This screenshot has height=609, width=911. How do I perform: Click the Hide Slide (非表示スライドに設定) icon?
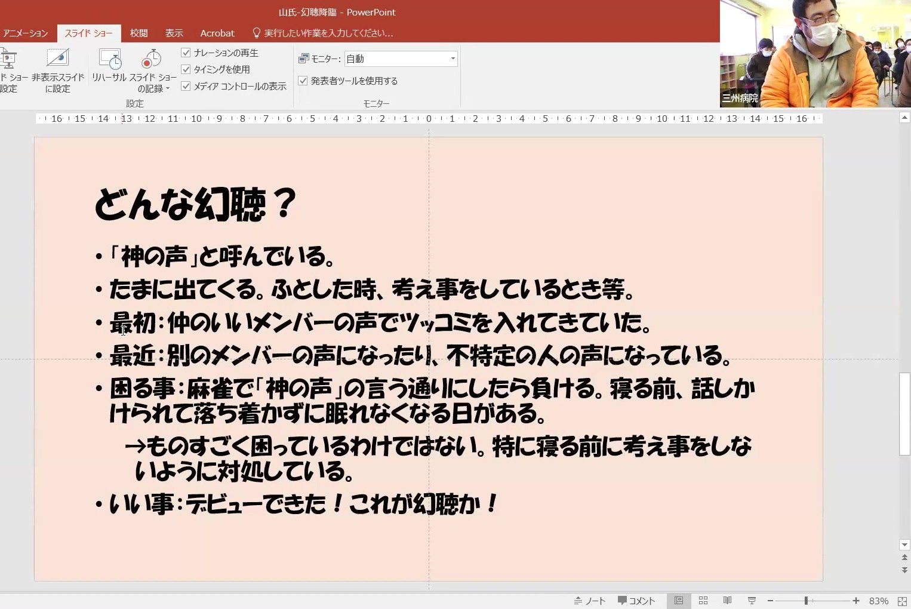(58, 59)
